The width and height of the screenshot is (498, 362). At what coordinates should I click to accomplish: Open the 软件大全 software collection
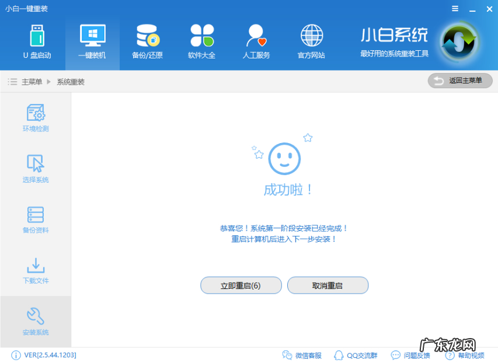pyautogui.click(x=201, y=40)
